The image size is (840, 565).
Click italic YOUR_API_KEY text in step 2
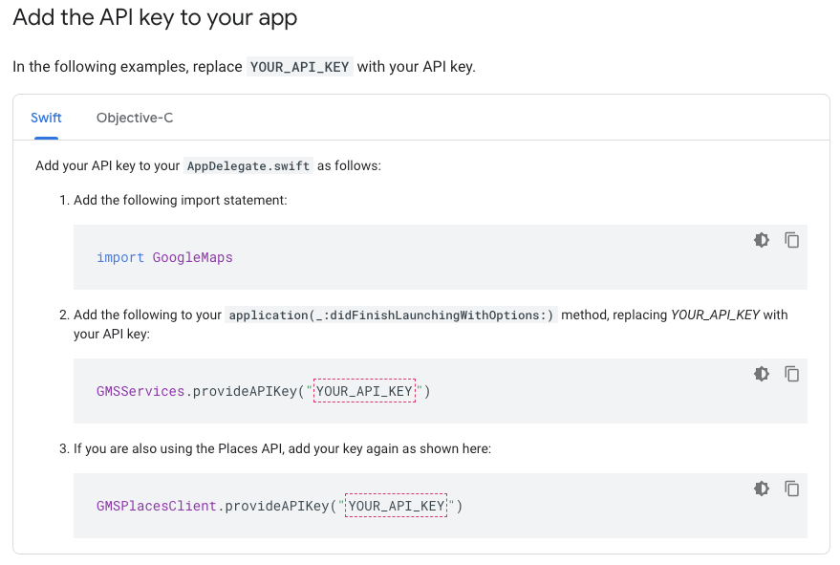[715, 315]
